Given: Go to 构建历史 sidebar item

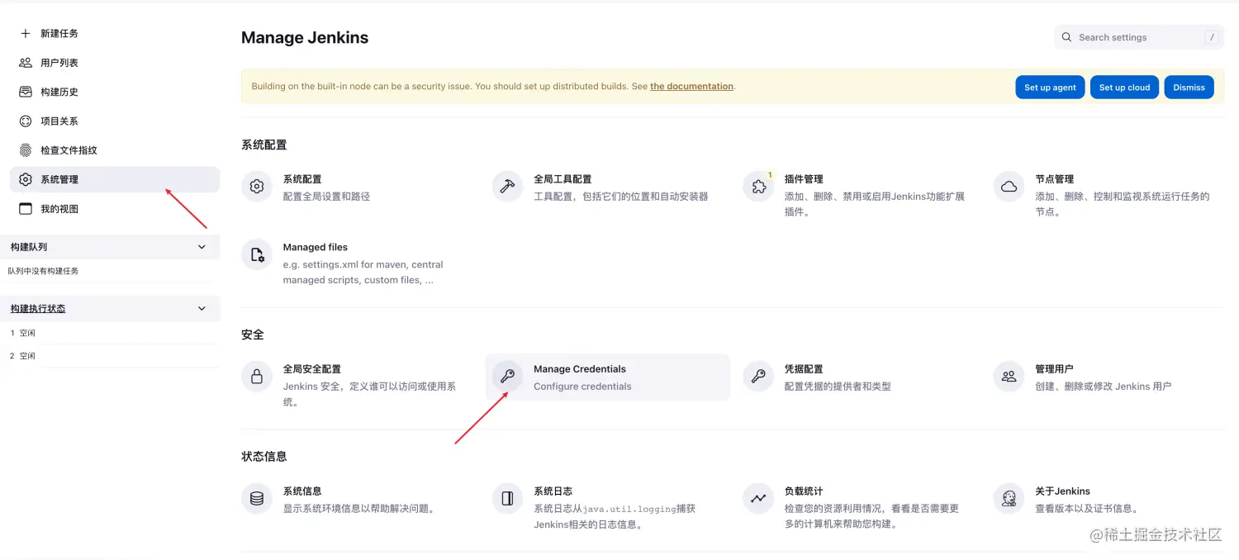Looking at the screenshot, I should (x=115, y=92).
